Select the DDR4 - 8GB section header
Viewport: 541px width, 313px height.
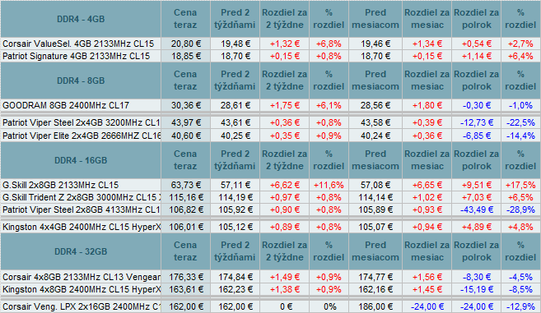tap(81, 81)
